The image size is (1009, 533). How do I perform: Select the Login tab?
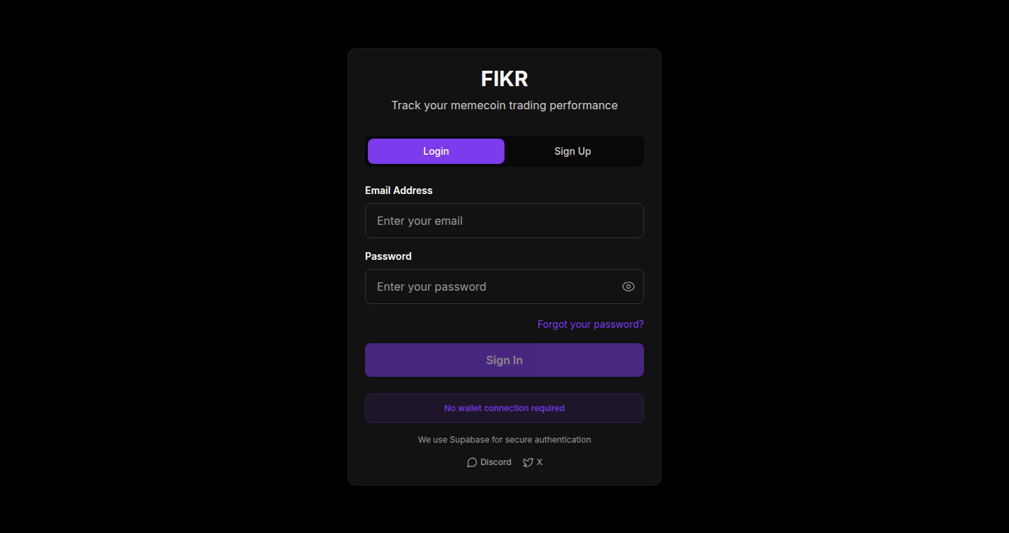click(436, 151)
